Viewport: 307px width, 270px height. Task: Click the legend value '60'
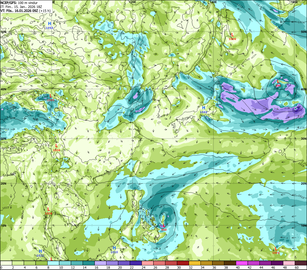(297, 268)
